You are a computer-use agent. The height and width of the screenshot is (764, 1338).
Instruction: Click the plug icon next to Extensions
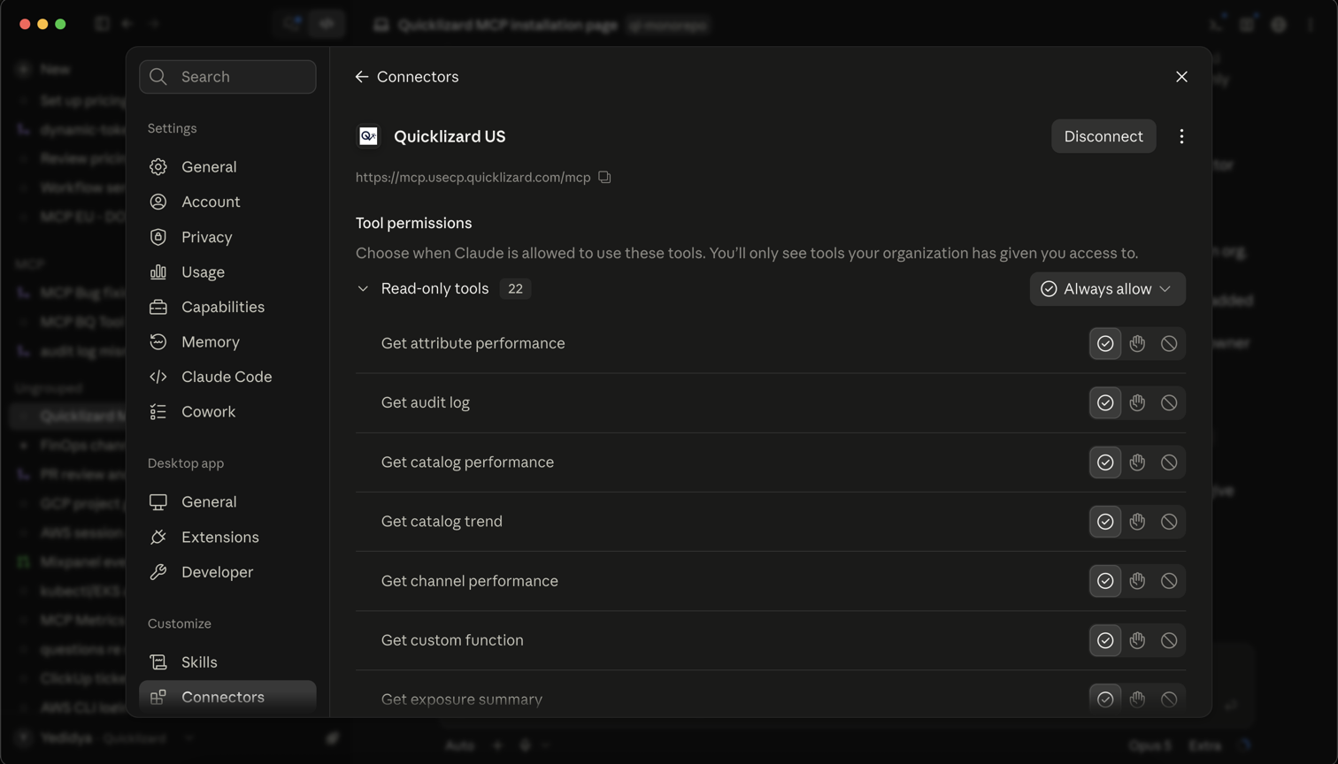[x=158, y=537]
